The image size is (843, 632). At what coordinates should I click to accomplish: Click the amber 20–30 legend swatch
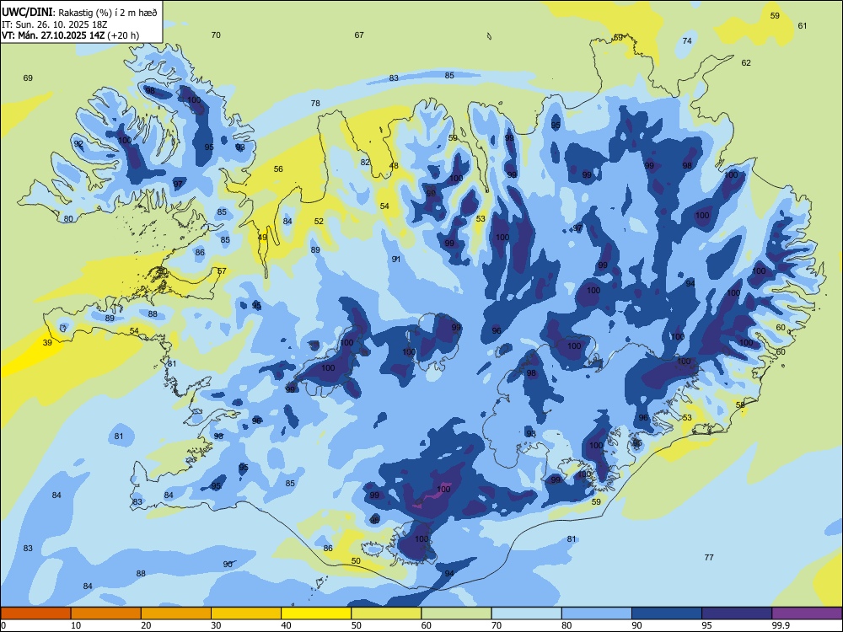point(176,613)
